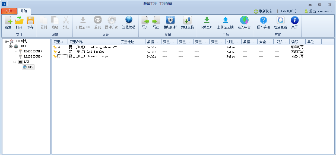Click the 剪切 cut scissors icon

tap(66, 20)
